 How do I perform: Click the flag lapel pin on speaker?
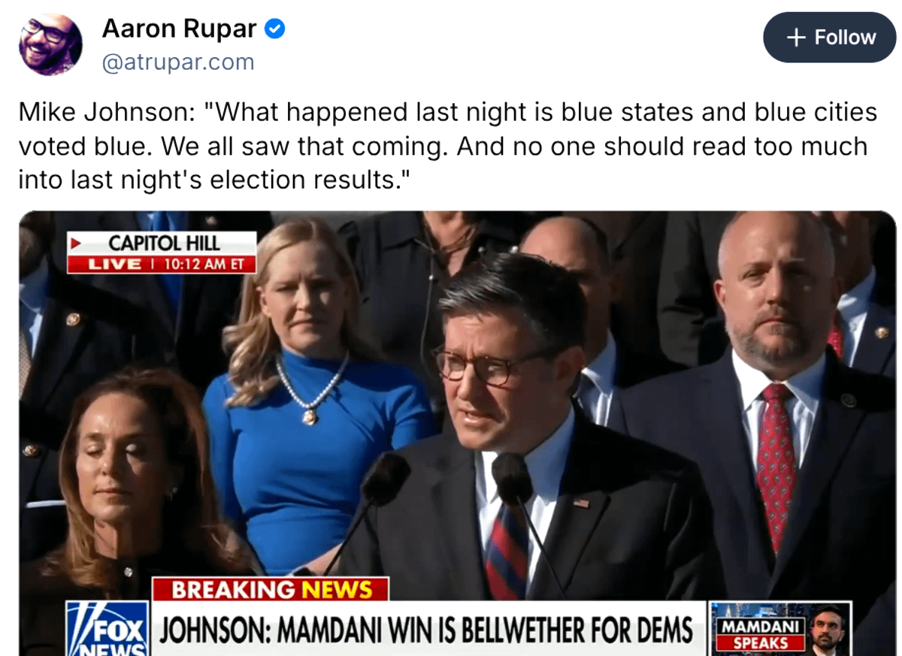click(580, 502)
